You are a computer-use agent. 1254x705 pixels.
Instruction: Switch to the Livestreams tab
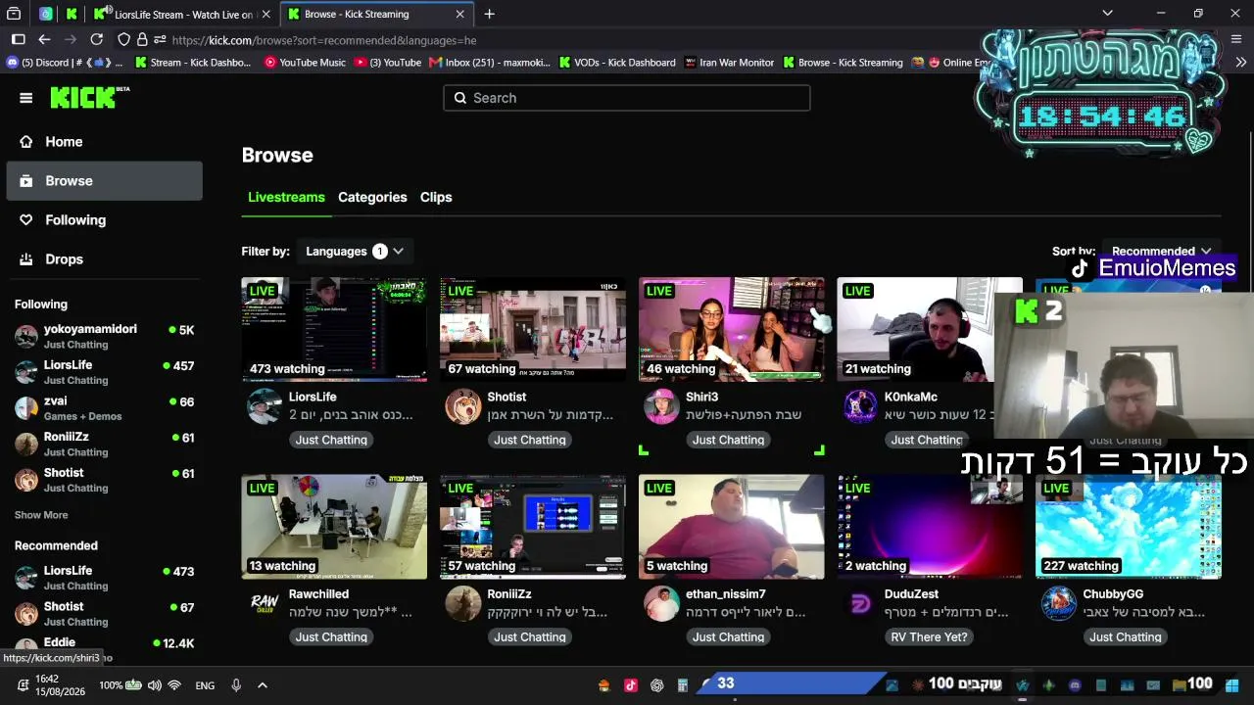286,197
